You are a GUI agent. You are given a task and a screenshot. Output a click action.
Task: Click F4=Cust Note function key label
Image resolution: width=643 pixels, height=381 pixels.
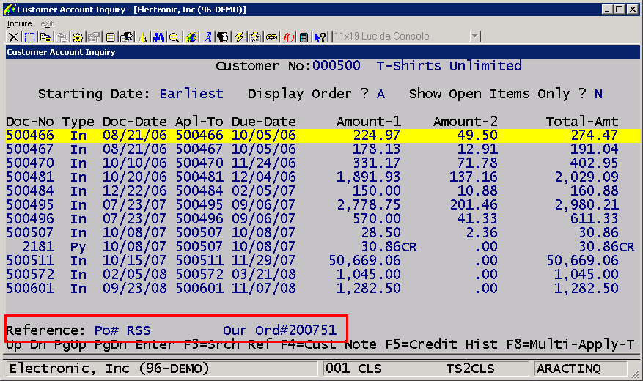coord(328,344)
